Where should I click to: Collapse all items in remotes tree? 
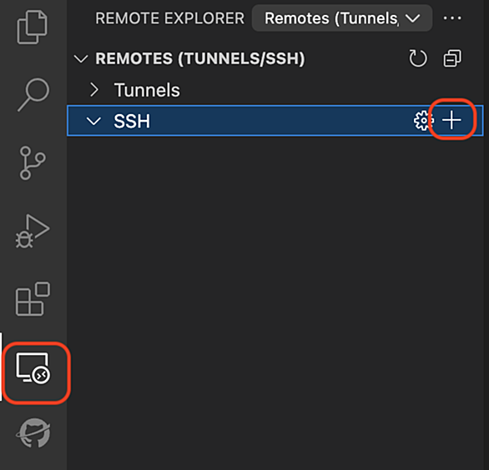pyautogui.click(x=452, y=58)
